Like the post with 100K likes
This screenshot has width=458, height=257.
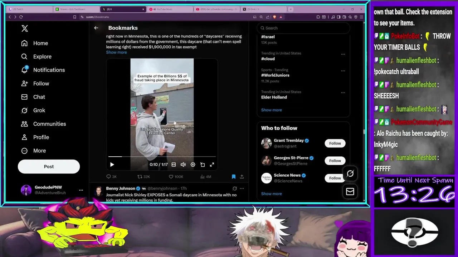(x=171, y=177)
